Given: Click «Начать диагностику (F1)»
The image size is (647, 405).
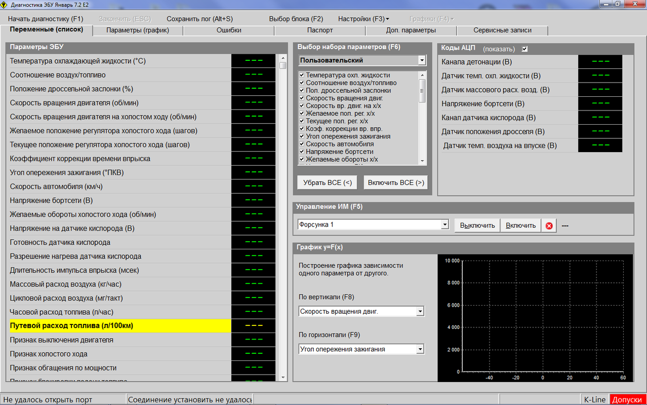Looking at the screenshot, I should [45, 19].
